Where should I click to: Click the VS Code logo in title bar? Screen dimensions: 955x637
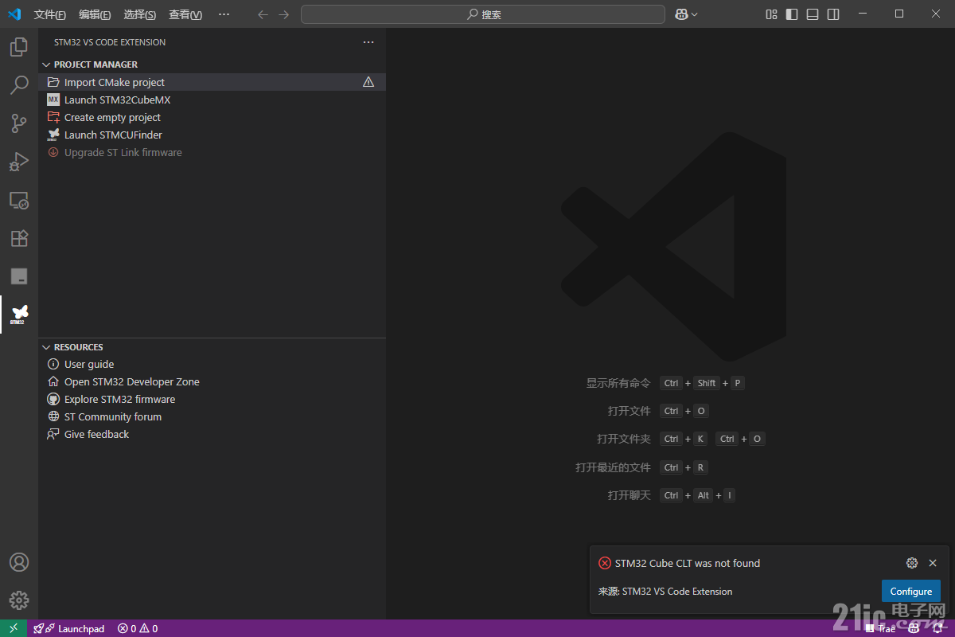[14, 14]
